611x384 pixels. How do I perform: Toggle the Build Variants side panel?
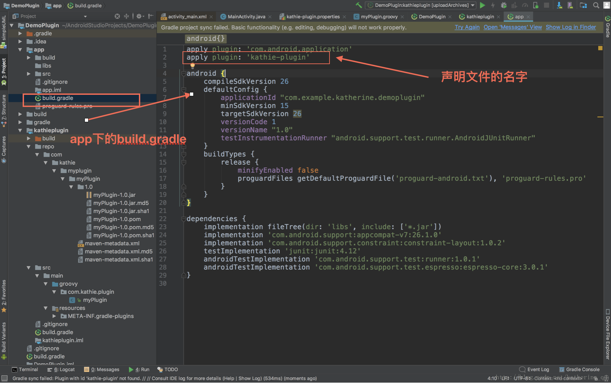coord(4,340)
